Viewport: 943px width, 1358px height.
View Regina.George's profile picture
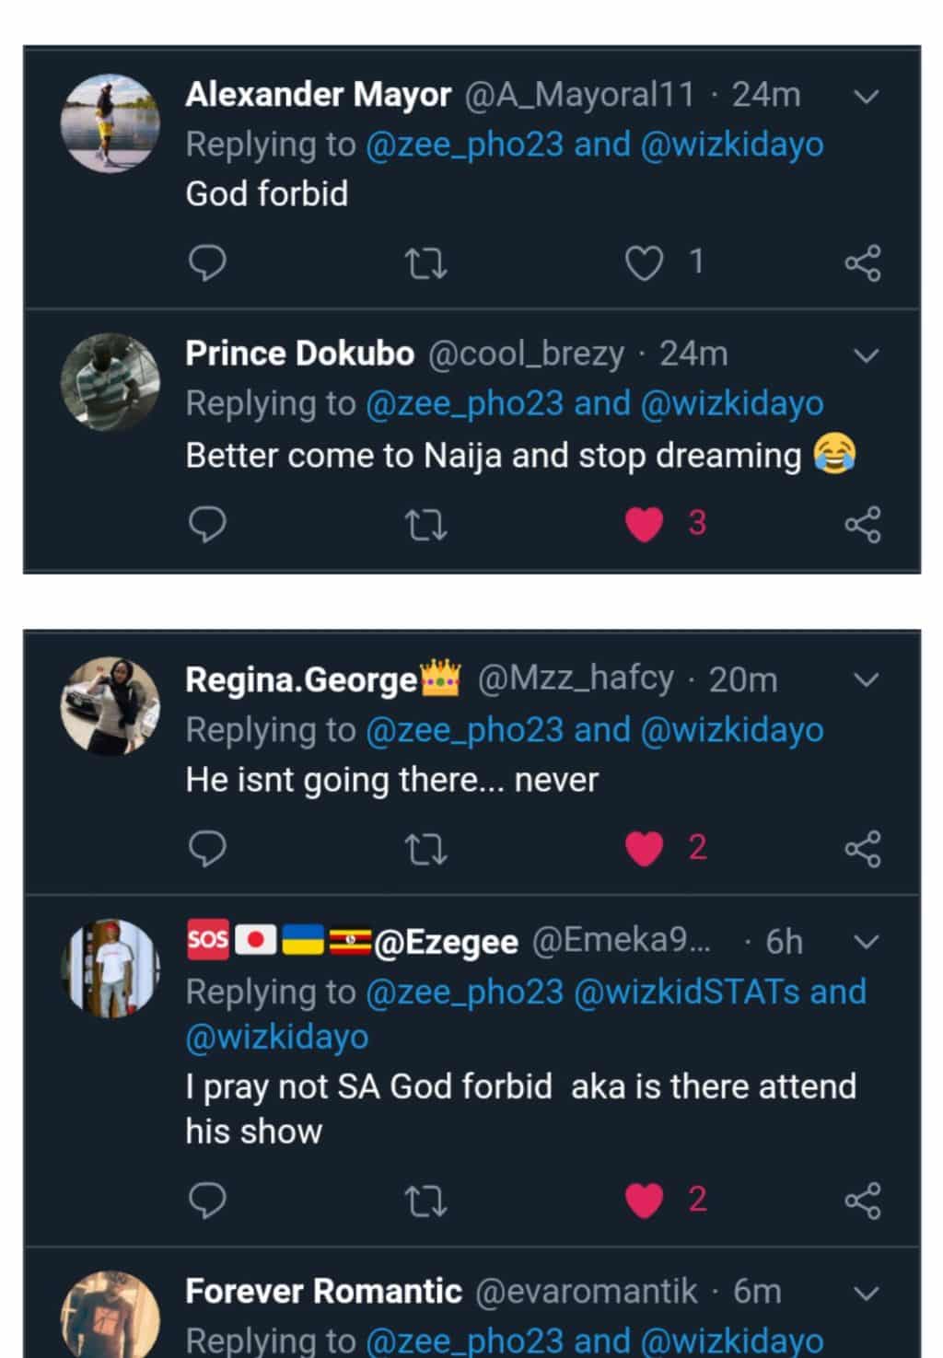(x=111, y=706)
